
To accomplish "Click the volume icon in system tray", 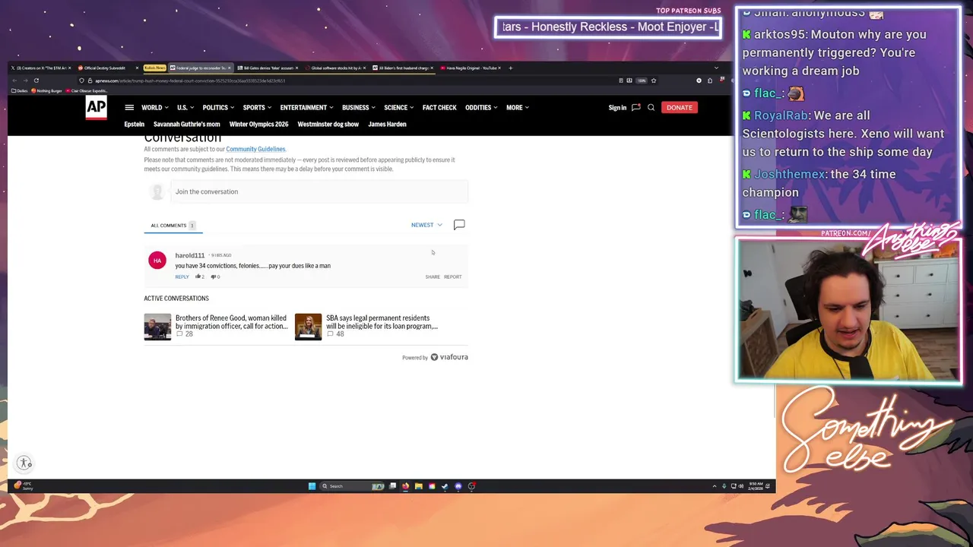I will (x=741, y=486).
